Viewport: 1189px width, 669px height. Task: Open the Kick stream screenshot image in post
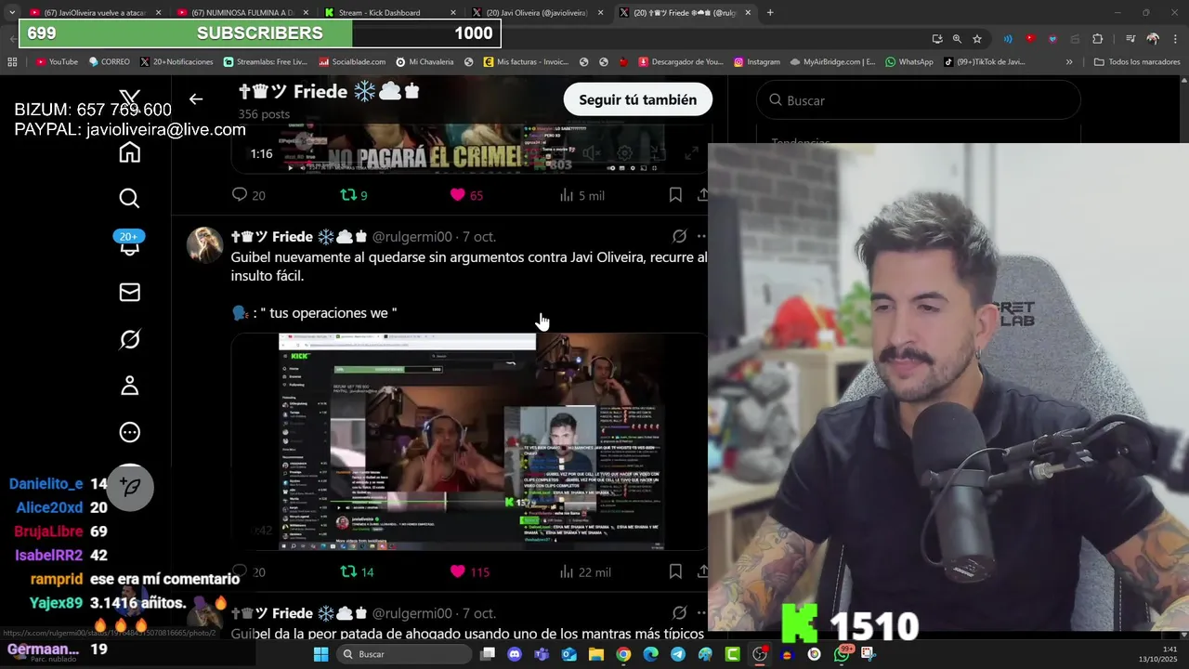coord(469,441)
